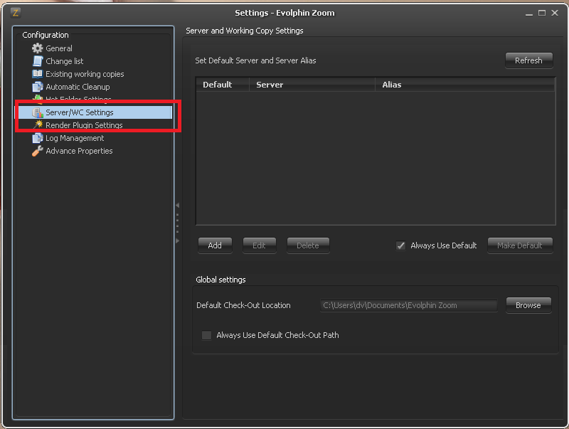The width and height of the screenshot is (569, 429).
Task: Maximize the Settings window
Action: point(542,13)
